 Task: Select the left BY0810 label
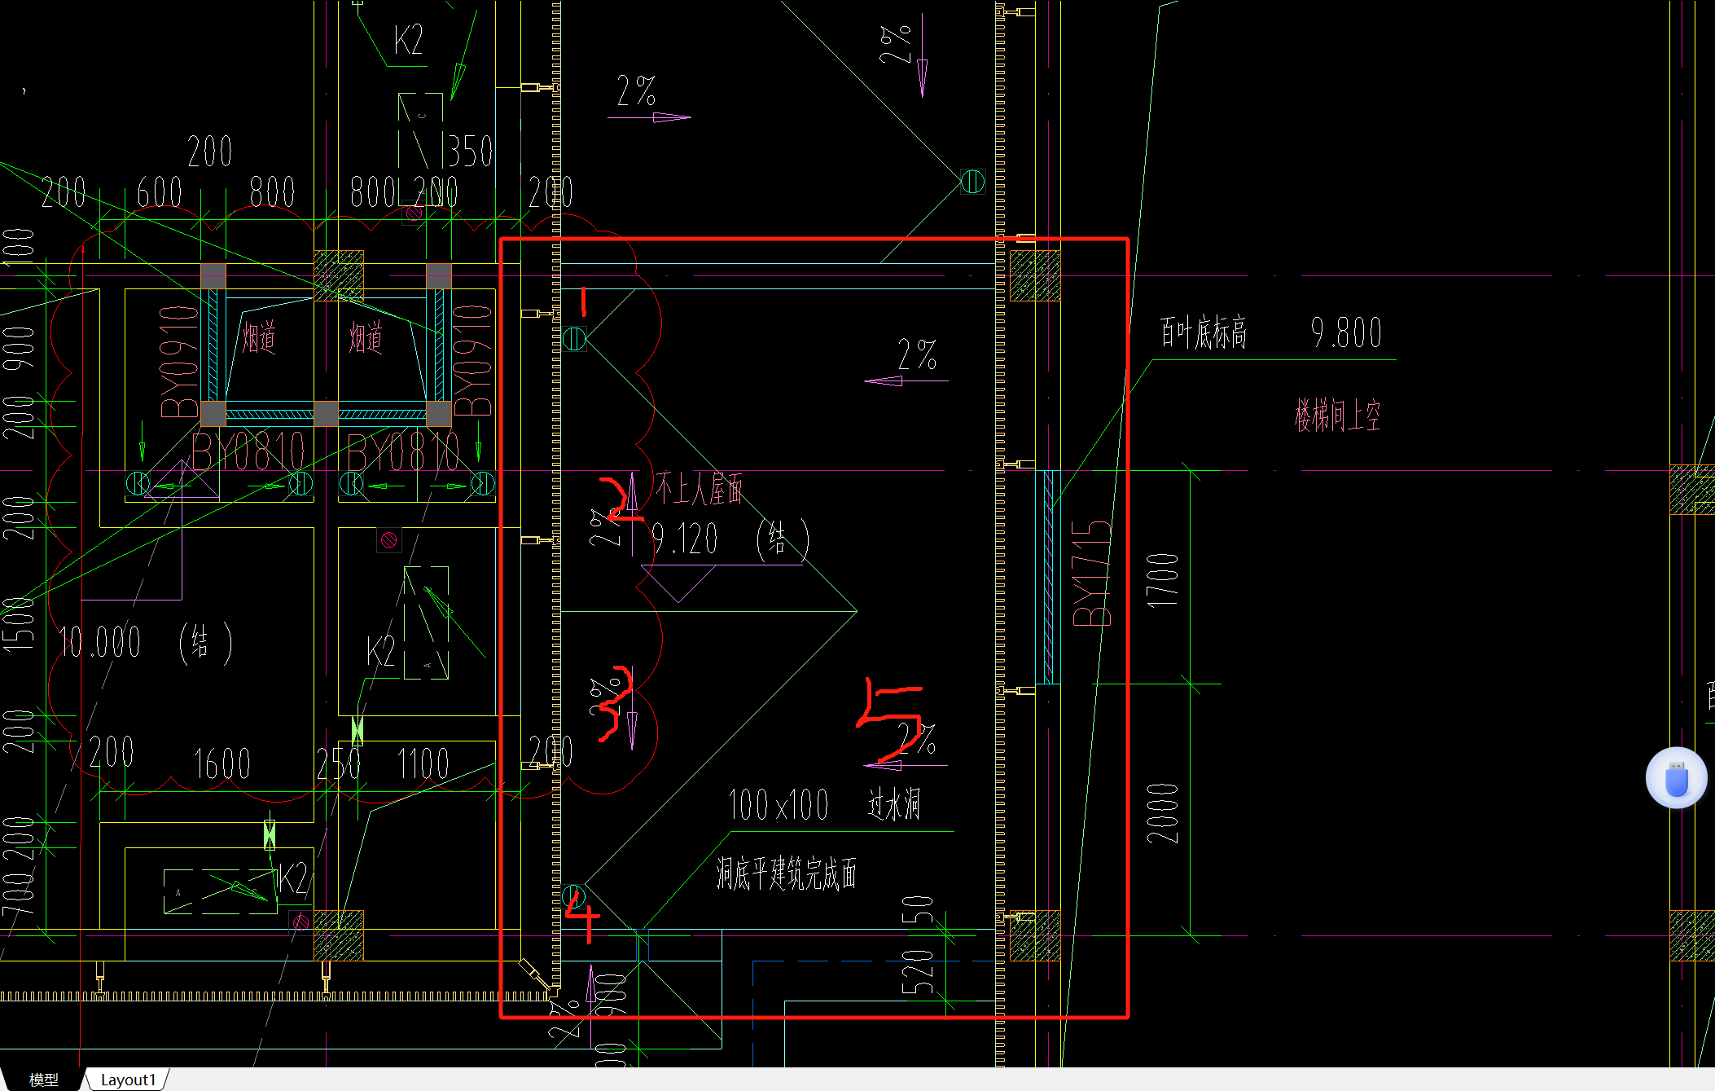click(x=248, y=453)
